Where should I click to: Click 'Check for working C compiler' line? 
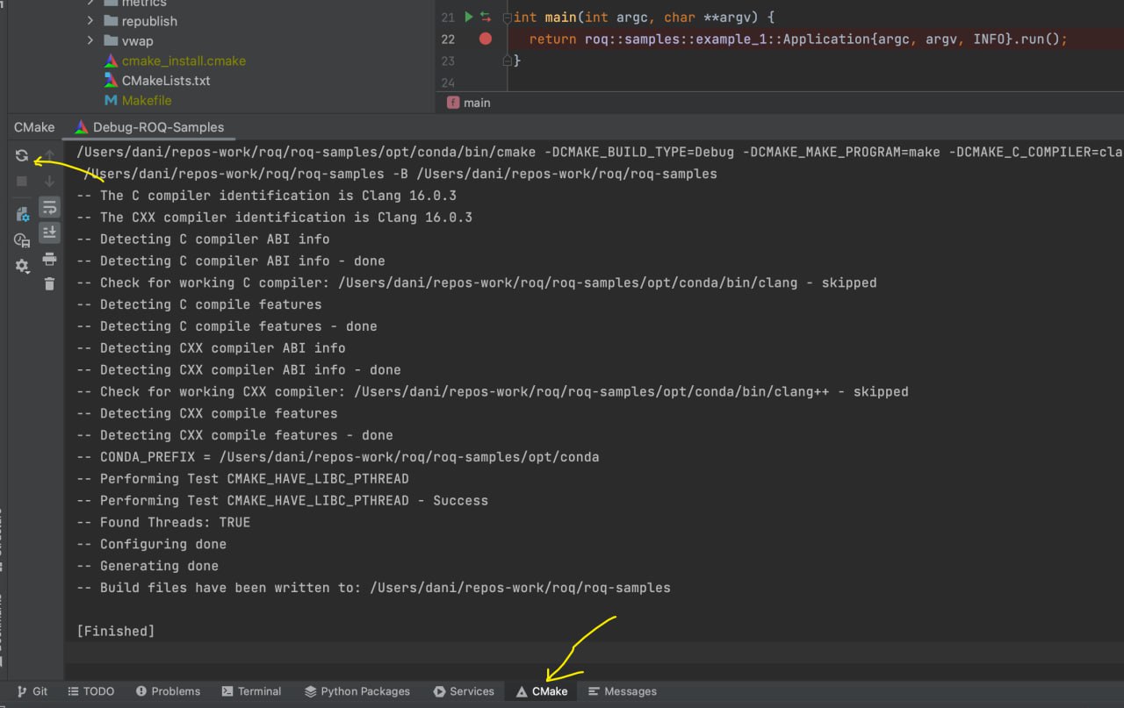pos(476,282)
